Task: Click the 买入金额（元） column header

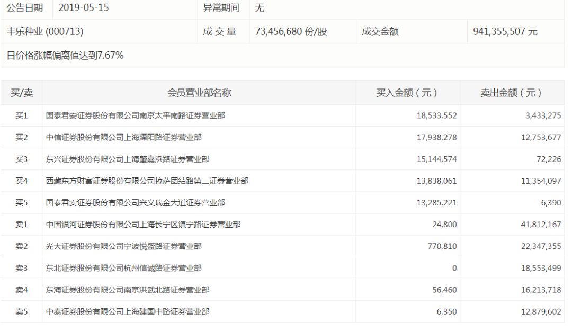Action: pos(407,93)
